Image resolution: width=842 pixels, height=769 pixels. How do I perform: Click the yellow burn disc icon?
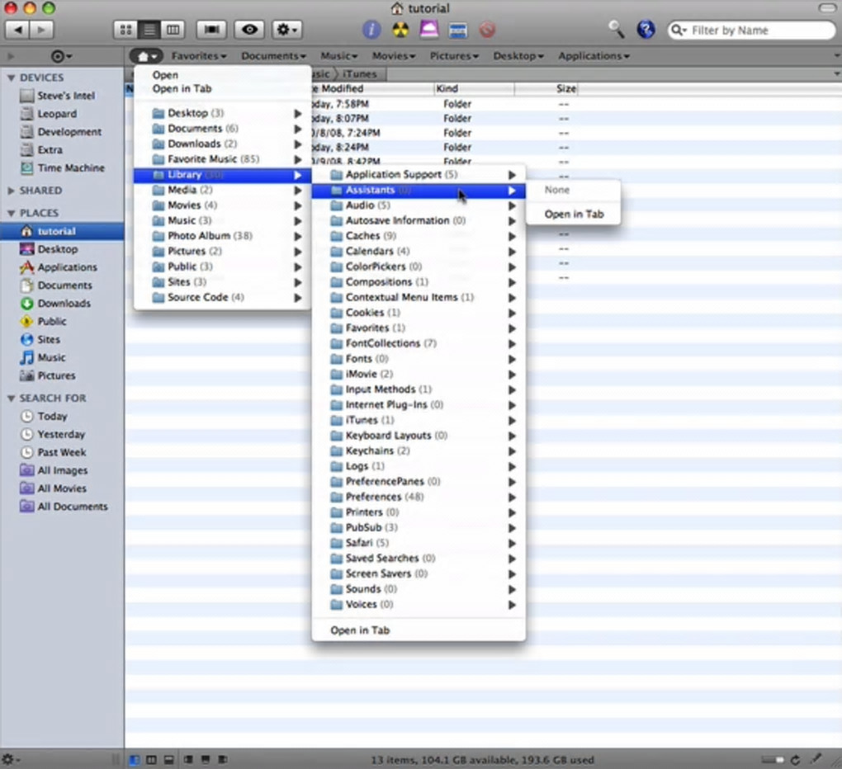[400, 30]
